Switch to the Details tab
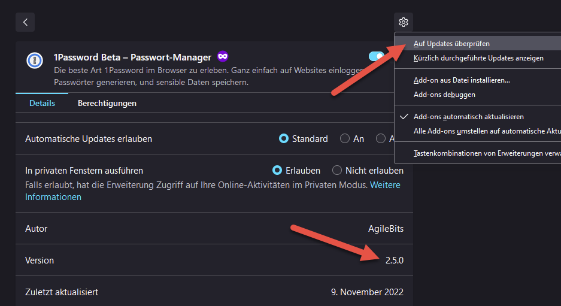The image size is (561, 306). tap(42, 103)
